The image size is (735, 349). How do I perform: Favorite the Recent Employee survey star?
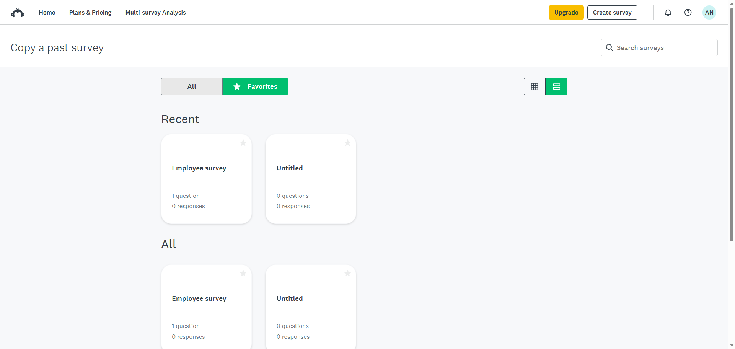pos(243,143)
